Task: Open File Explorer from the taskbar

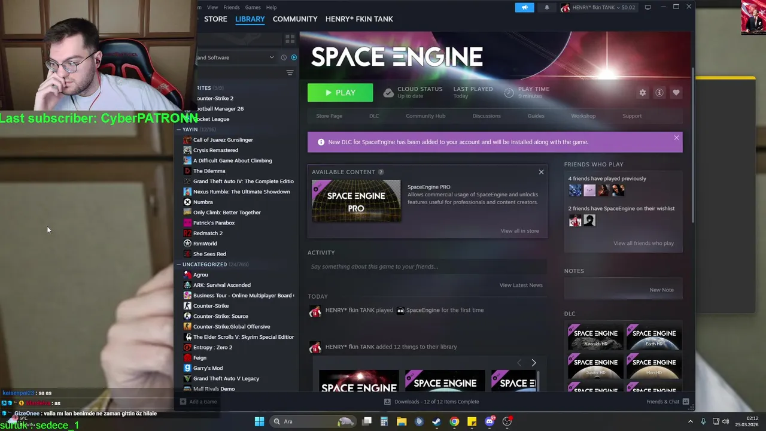Action: (x=402, y=421)
